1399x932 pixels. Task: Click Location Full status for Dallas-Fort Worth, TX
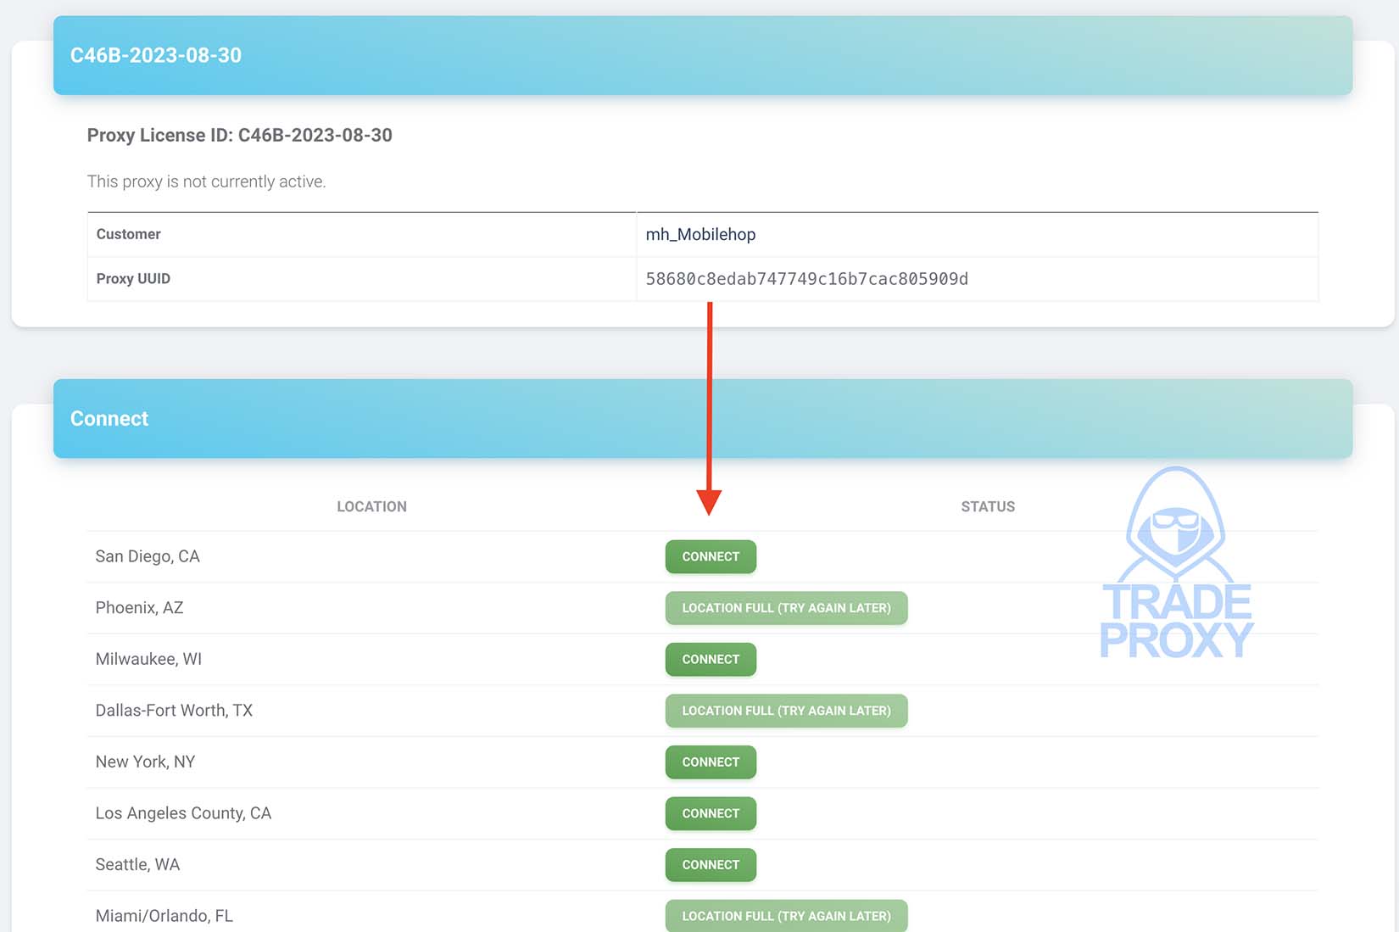pyautogui.click(x=786, y=711)
